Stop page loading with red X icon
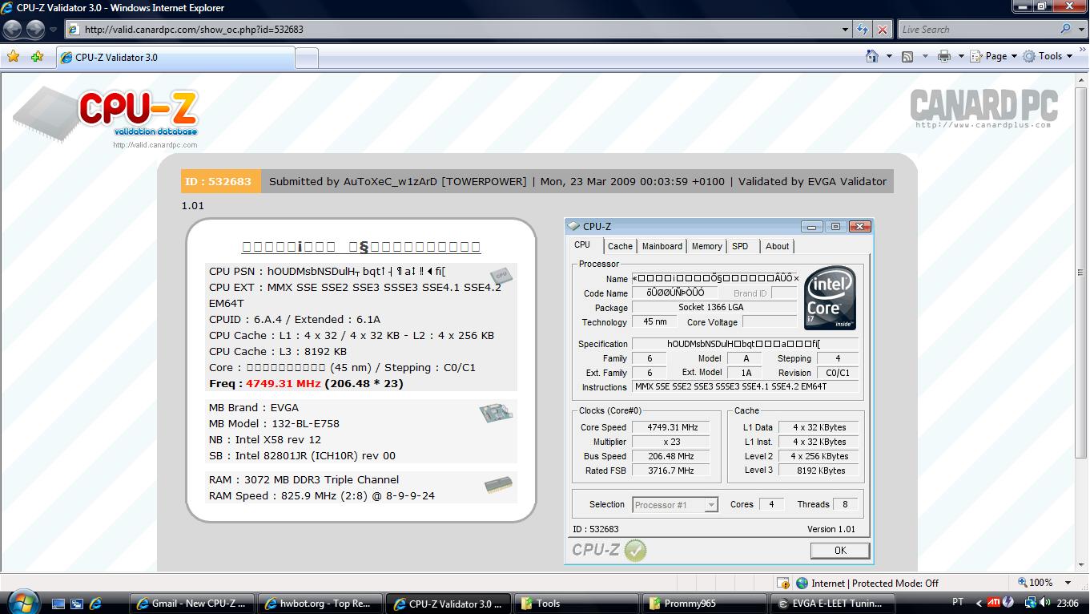The width and height of the screenshot is (1090, 614). (x=883, y=30)
